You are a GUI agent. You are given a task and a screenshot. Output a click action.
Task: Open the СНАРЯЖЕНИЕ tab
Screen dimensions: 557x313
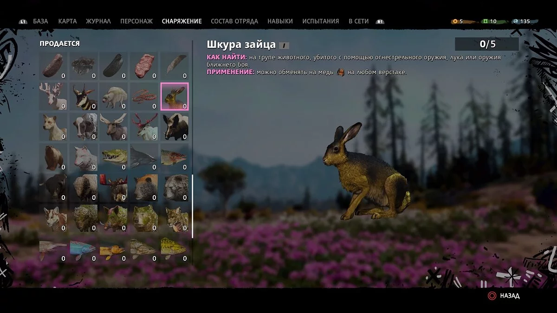pyautogui.click(x=181, y=21)
